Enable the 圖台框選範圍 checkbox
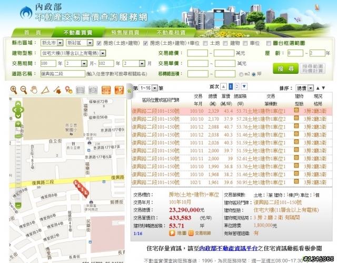Screen dimensions: 337x263 click(x=269, y=43)
